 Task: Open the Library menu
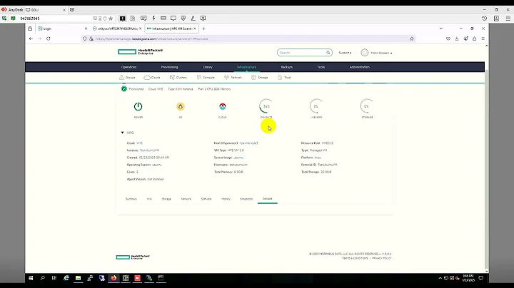click(x=208, y=67)
